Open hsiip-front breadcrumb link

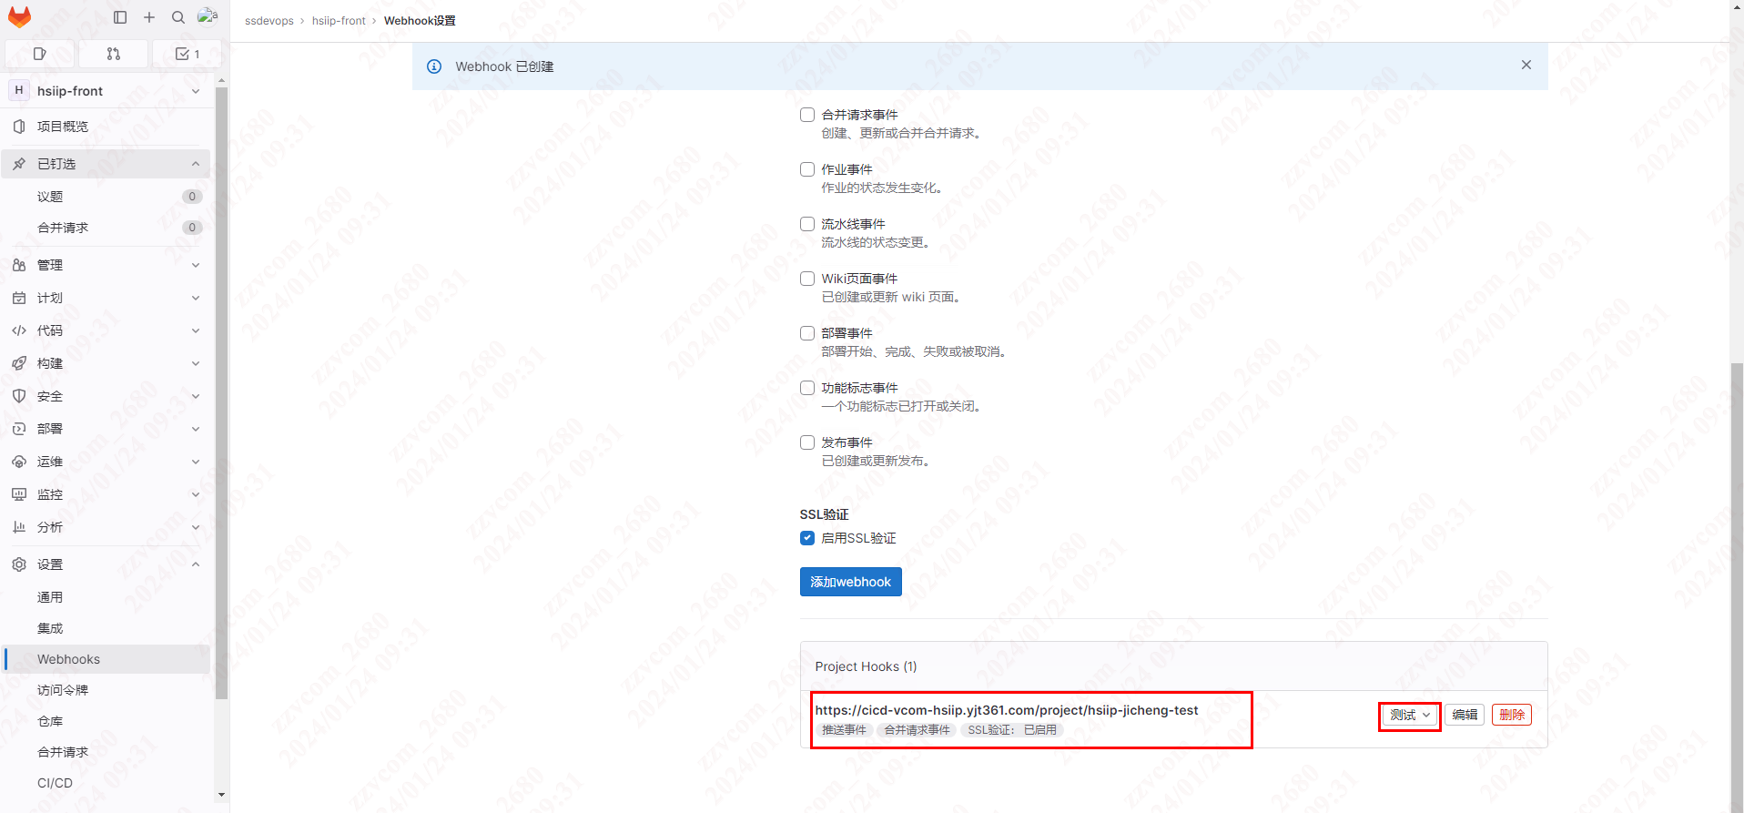339,21
